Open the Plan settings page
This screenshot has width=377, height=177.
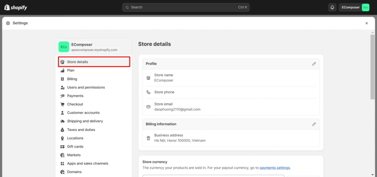pos(70,70)
